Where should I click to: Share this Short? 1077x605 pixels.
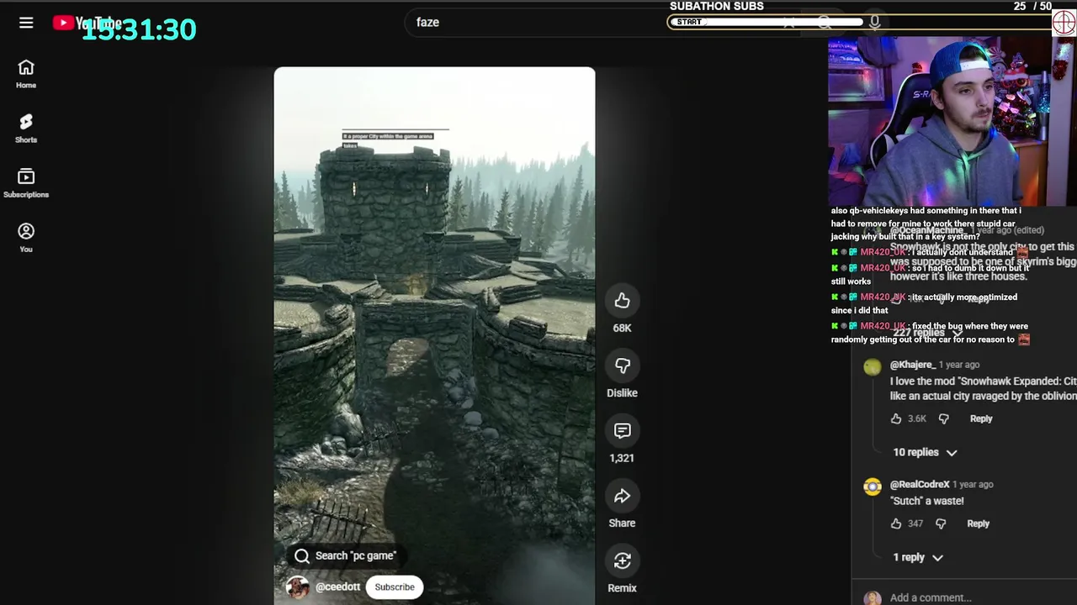click(x=622, y=496)
